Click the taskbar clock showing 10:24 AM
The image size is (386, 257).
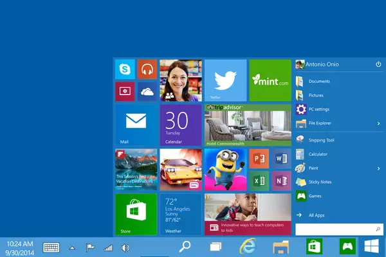(x=20, y=248)
